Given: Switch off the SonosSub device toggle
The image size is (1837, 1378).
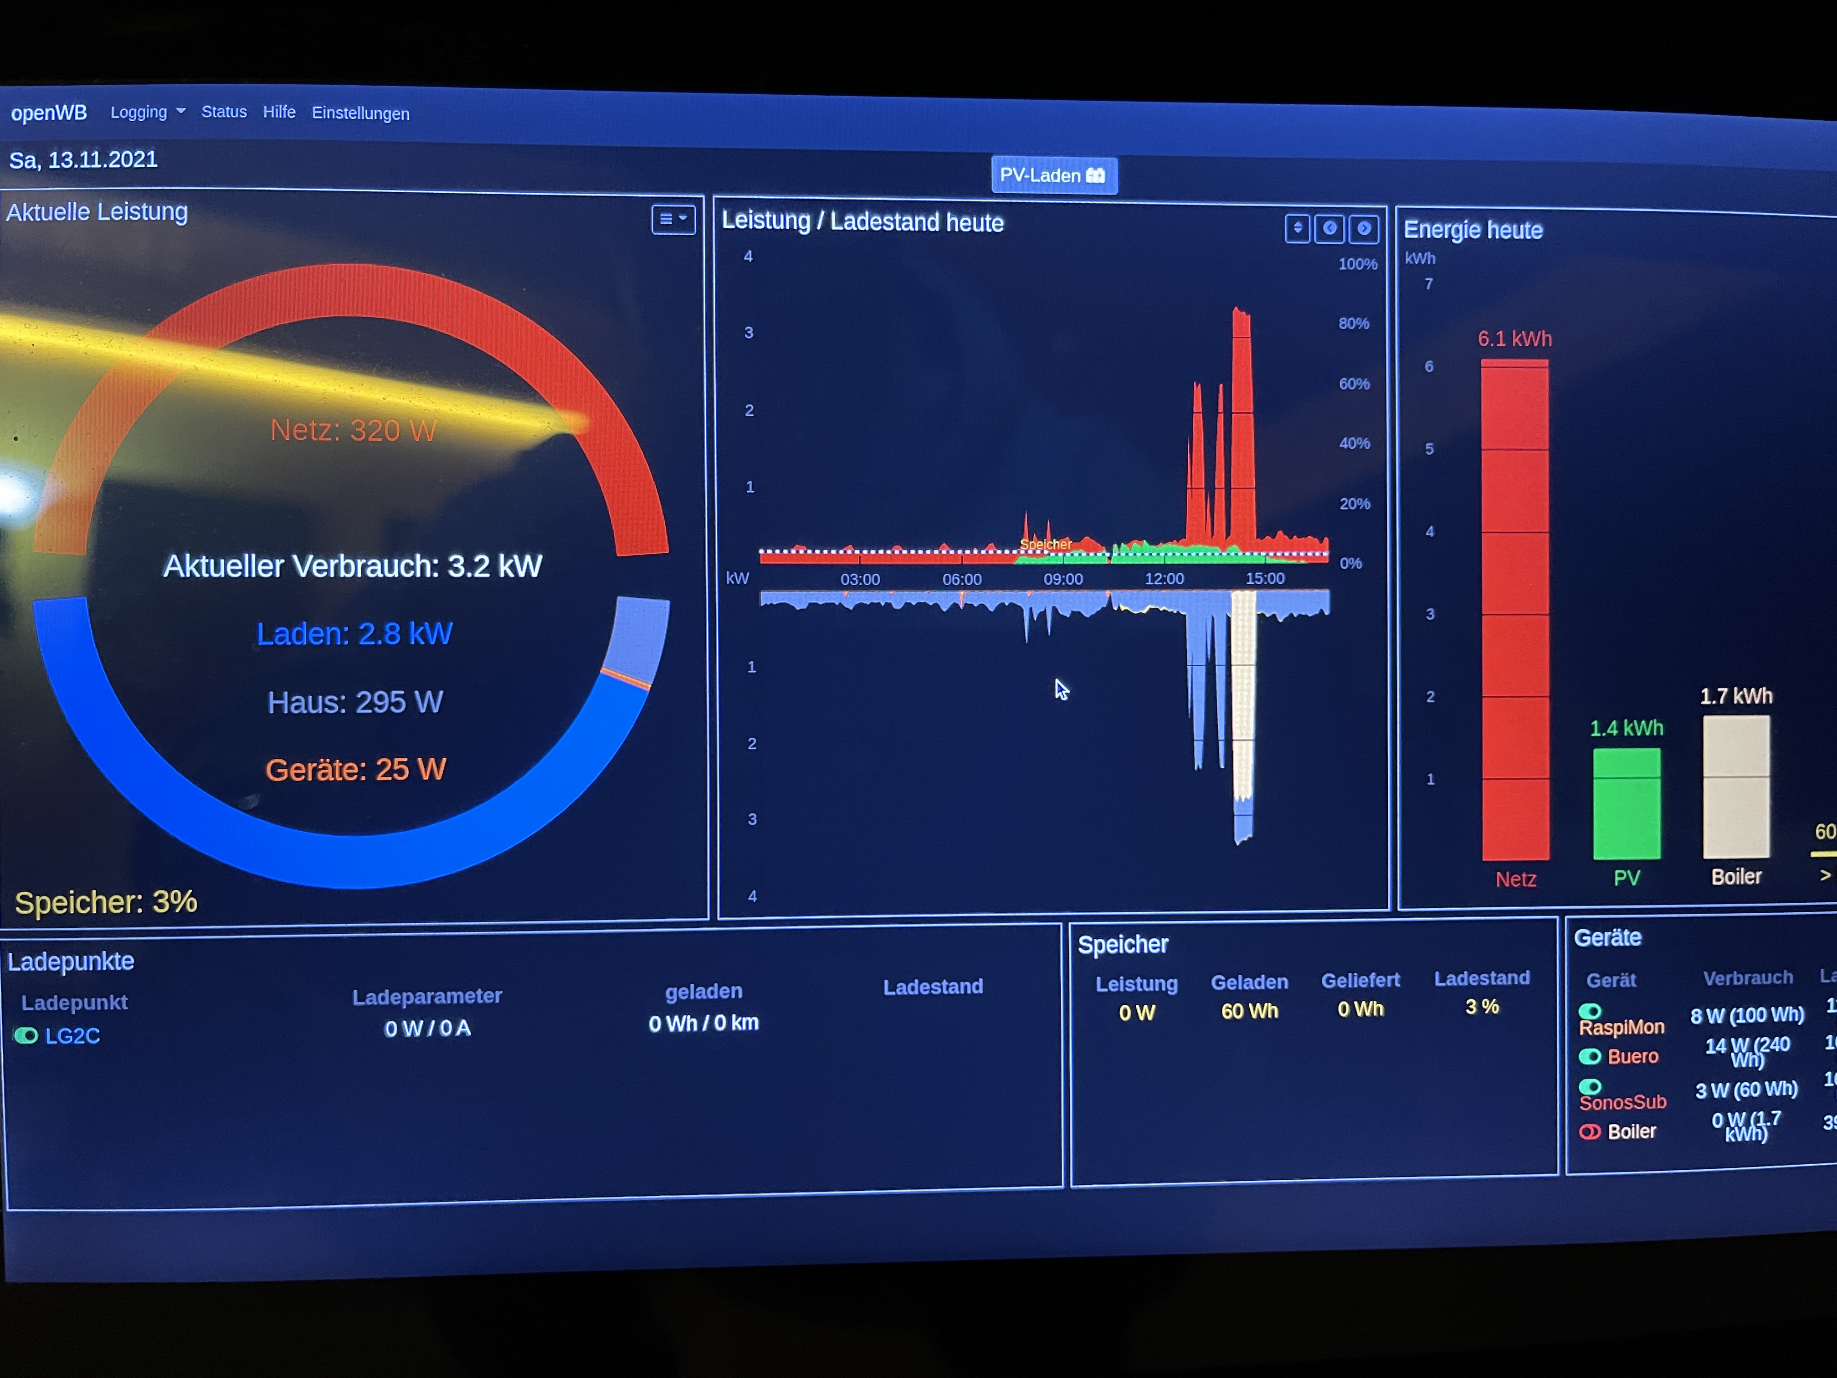Looking at the screenshot, I should click(x=1590, y=1086).
